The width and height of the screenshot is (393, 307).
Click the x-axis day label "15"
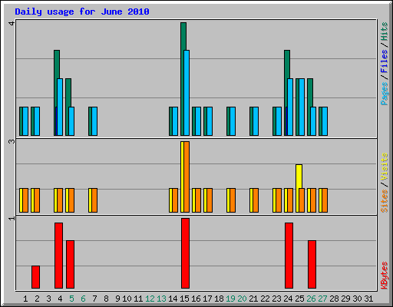(184, 299)
